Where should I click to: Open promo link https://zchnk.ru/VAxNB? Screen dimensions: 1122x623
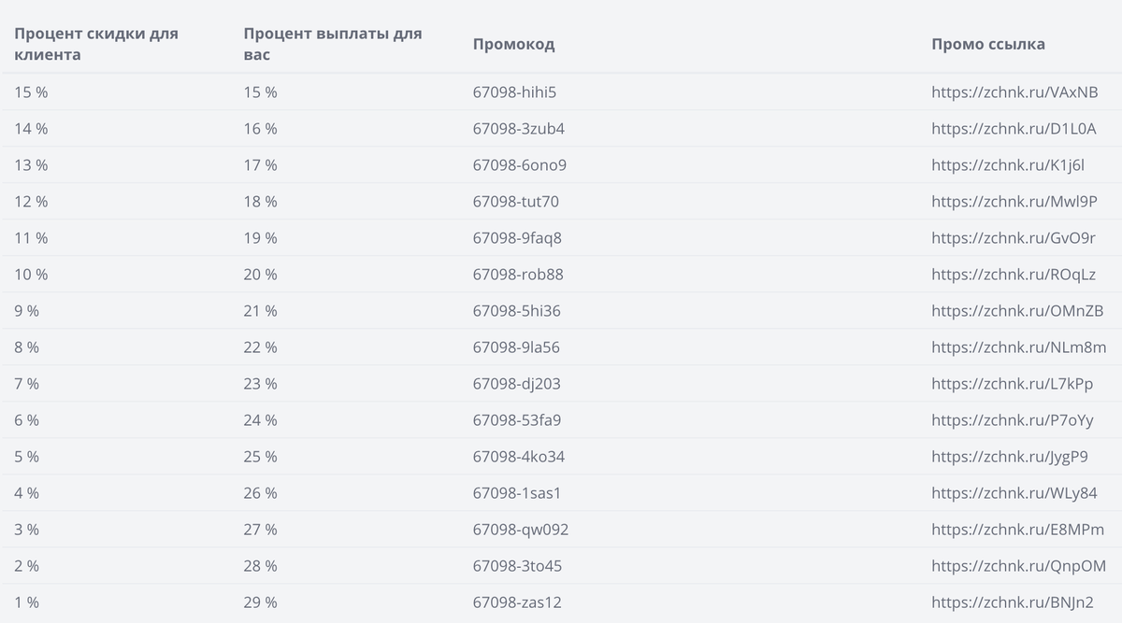click(1014, 92)
